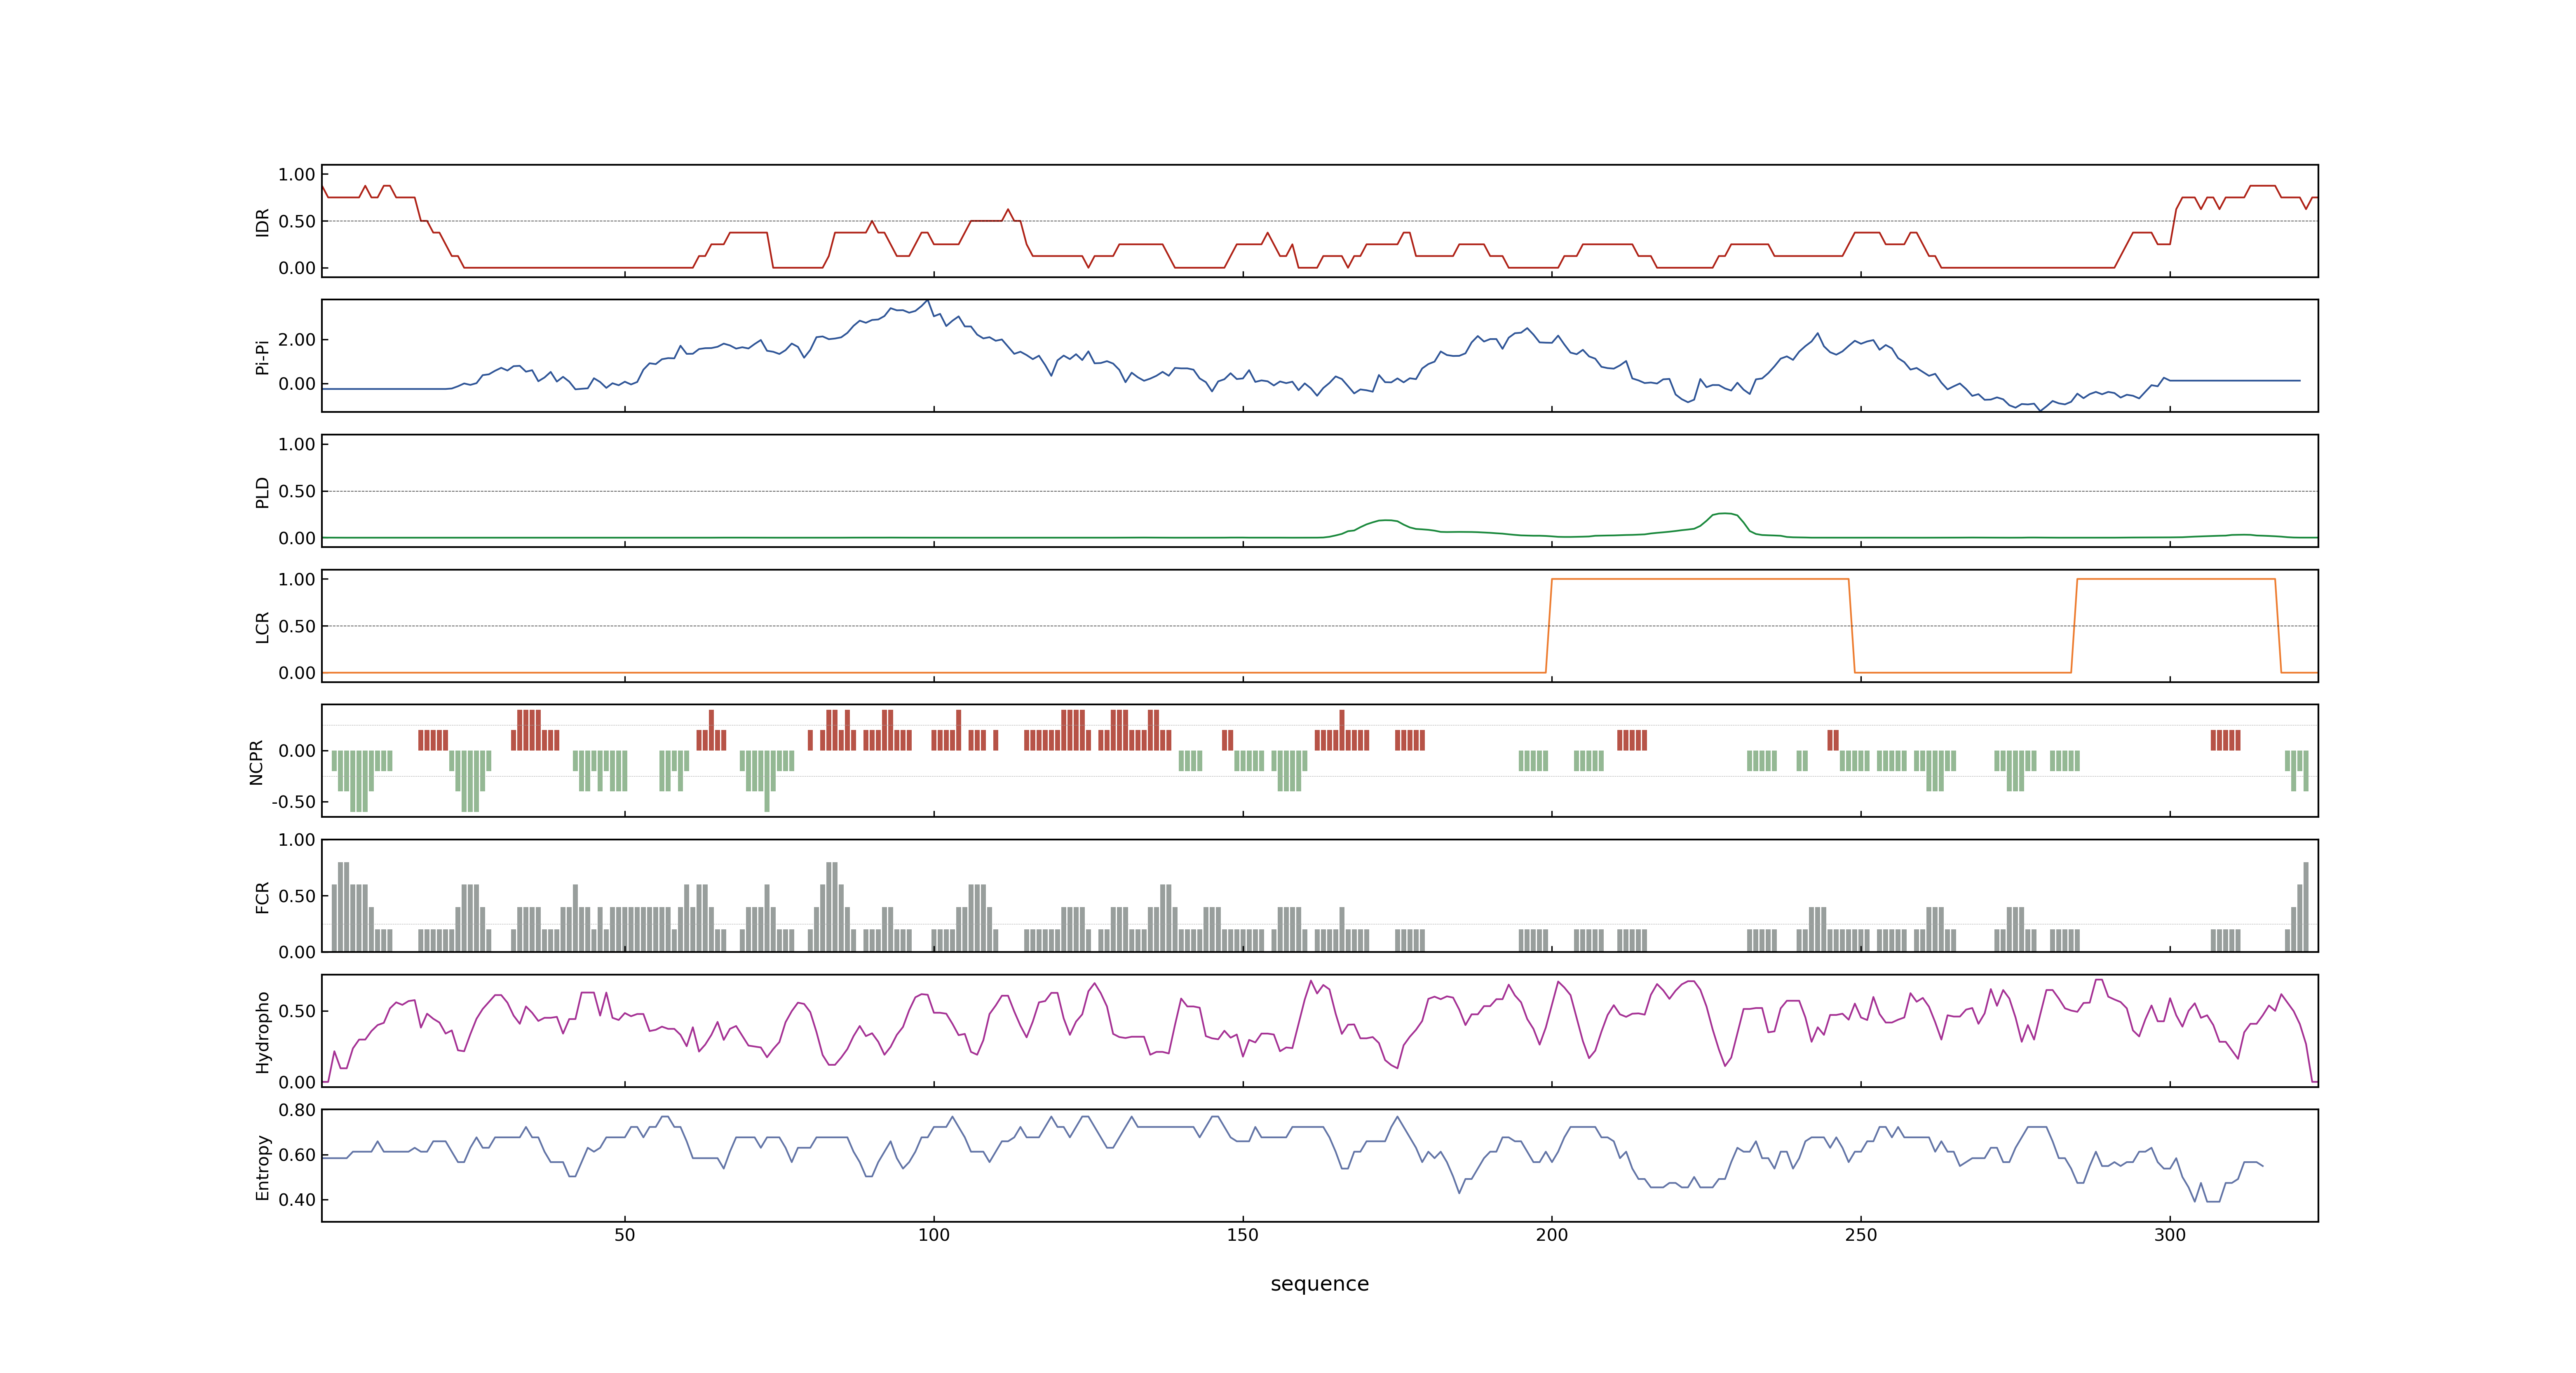Screen dimensions: 2576x1373
Task: Click the IDR axis label
Action: click(x=263, y=222)
